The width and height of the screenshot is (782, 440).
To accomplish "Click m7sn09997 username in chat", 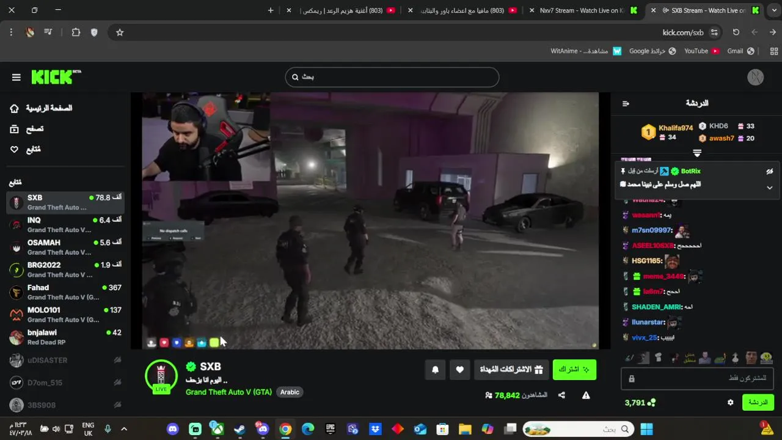I will click(651, 230).
